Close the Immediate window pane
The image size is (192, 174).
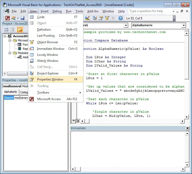pos(187,128)
